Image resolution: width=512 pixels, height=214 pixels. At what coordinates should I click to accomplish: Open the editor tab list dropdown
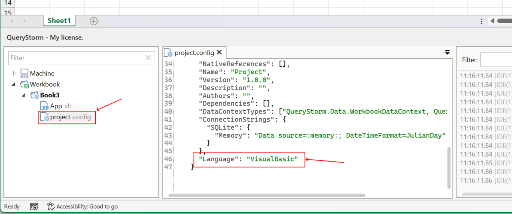447,52
